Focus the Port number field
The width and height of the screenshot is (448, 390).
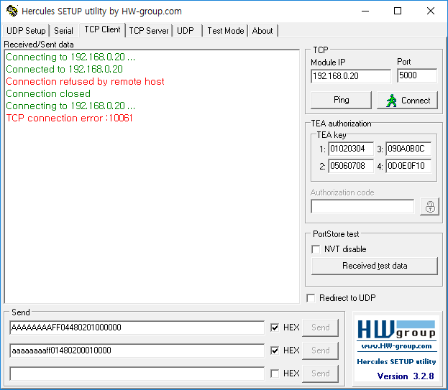coord(417,75)
